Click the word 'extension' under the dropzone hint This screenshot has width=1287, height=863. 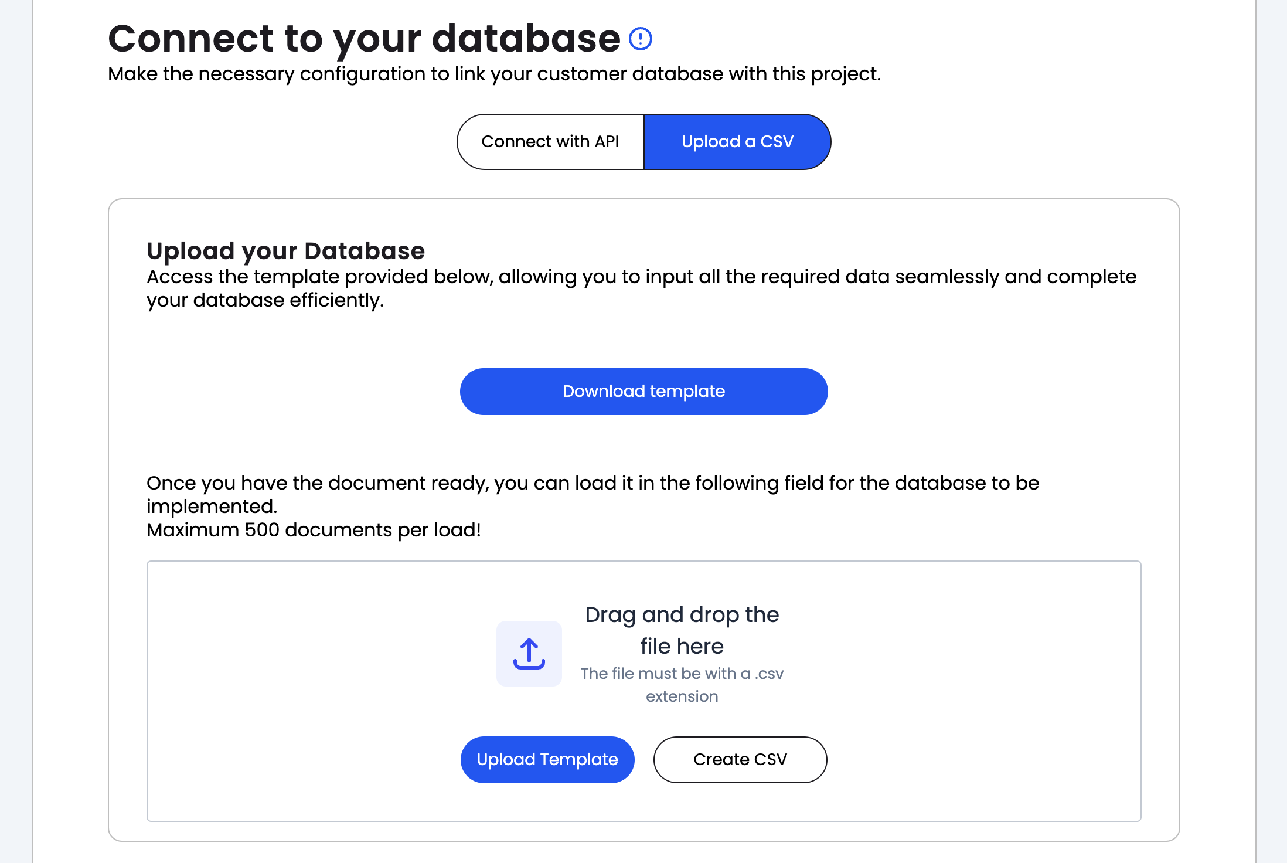click(x=682, y=696)
